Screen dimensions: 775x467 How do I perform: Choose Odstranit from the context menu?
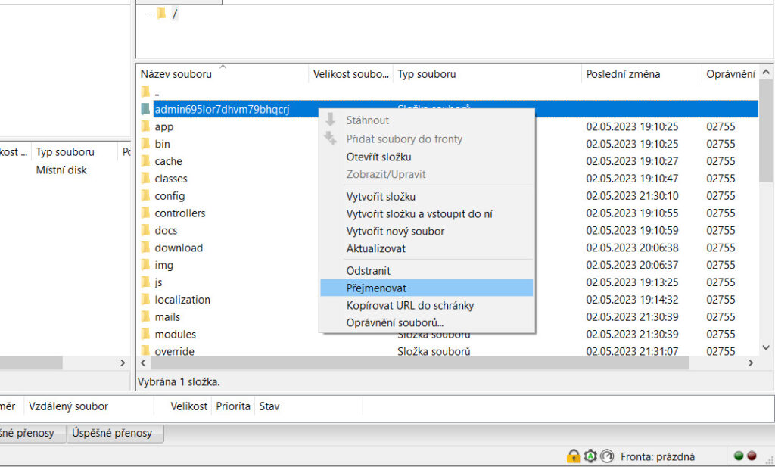(x=426, y=270)
